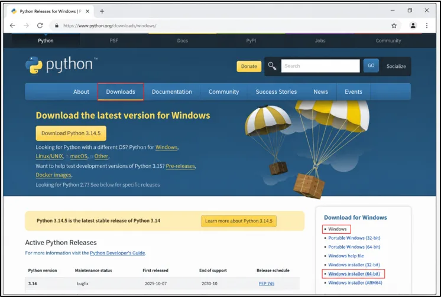Open the Docker images link
The width and height of the screenshot is (441, 297).
coord(53,175)
